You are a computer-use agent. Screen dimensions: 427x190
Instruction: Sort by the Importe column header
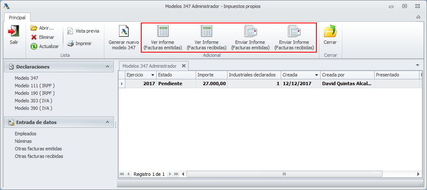click(x=212, y=75)
